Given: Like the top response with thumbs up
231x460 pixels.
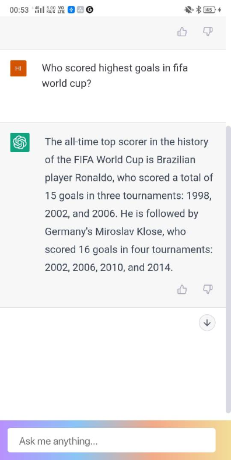Looking at the screenshot, I should (x=182, y=31).
